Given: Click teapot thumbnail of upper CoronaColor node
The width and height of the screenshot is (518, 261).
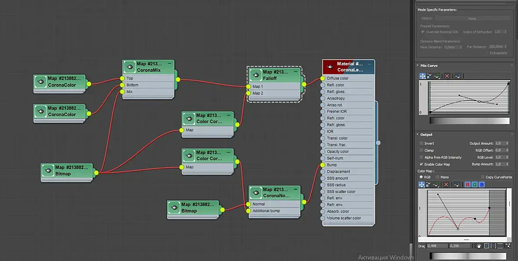Looking at the screenshot, I should coord(41,81).
